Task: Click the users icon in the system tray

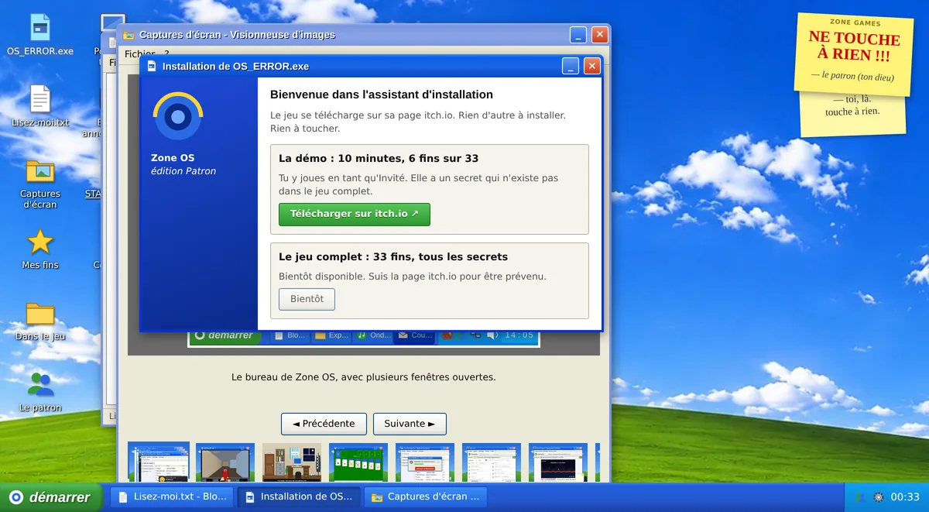Action: point(859,497)
